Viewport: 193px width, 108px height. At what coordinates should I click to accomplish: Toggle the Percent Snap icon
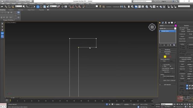coord(76,7)
